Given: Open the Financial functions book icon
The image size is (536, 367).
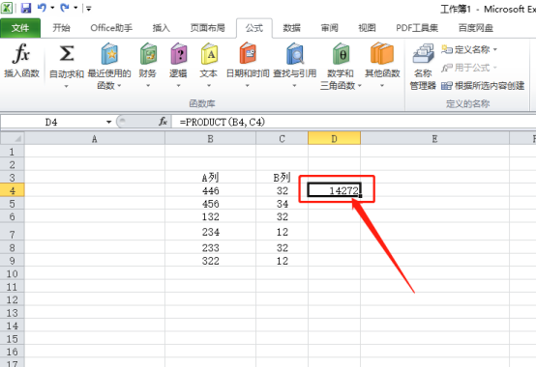Looking at the screenshot, I should coord(148,53).
